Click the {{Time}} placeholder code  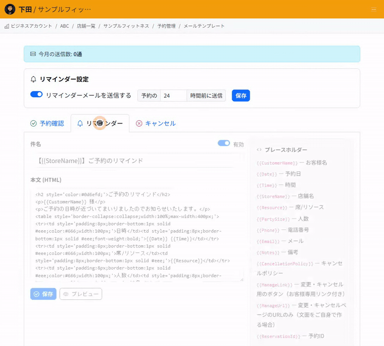(x=267, y=185)
